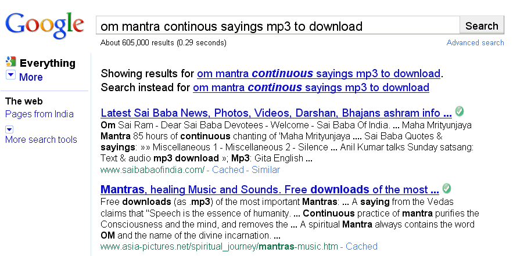Expand the More dropdown arrow under Everything

pos(10,75)
